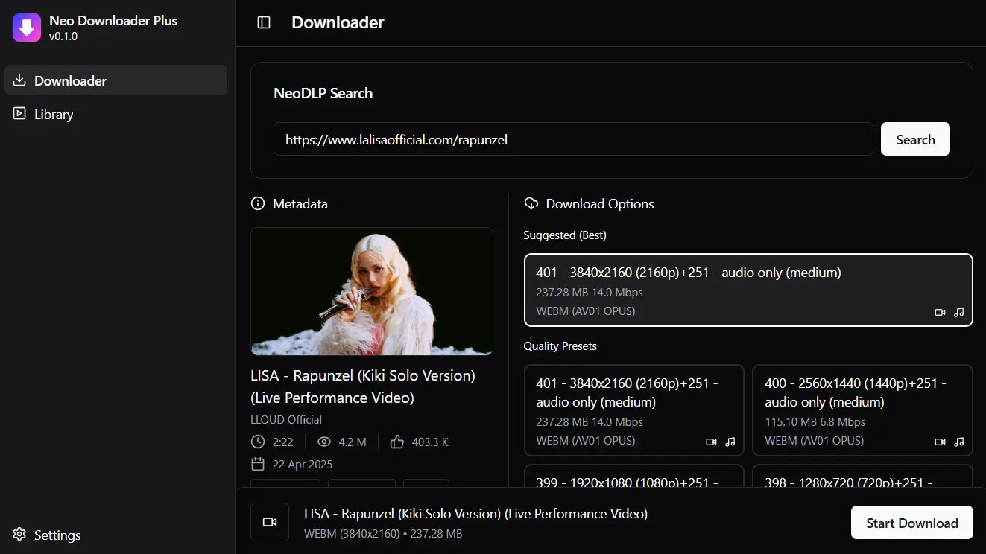
Task: Select the 401 2160p quality preset
Action: click(634, 410)
